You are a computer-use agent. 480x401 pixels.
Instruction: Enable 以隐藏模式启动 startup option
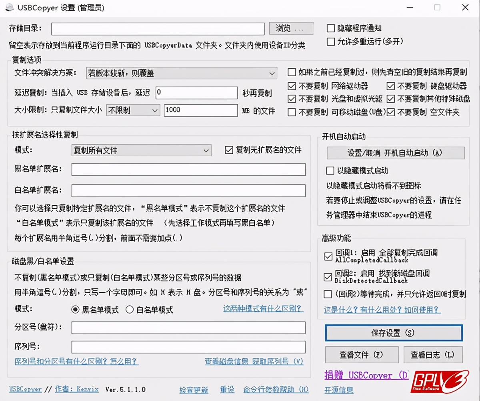tap(330, 171)
